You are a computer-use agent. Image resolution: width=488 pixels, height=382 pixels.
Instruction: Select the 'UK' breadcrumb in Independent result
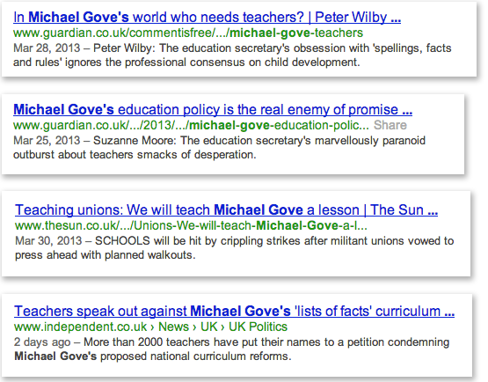[x=209, y=327]
